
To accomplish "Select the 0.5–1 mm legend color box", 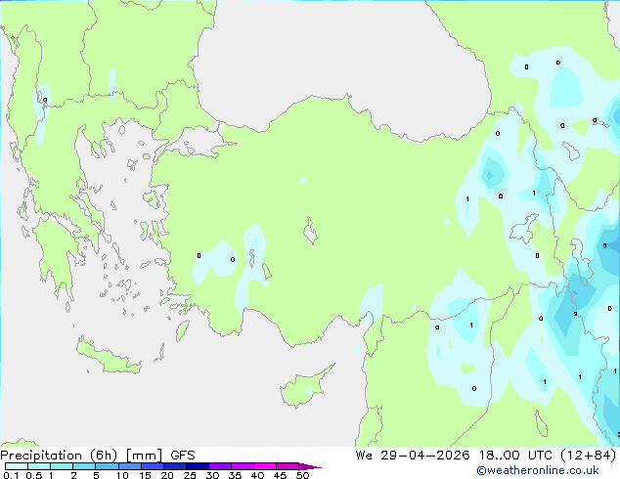I will tap(39, 466).
